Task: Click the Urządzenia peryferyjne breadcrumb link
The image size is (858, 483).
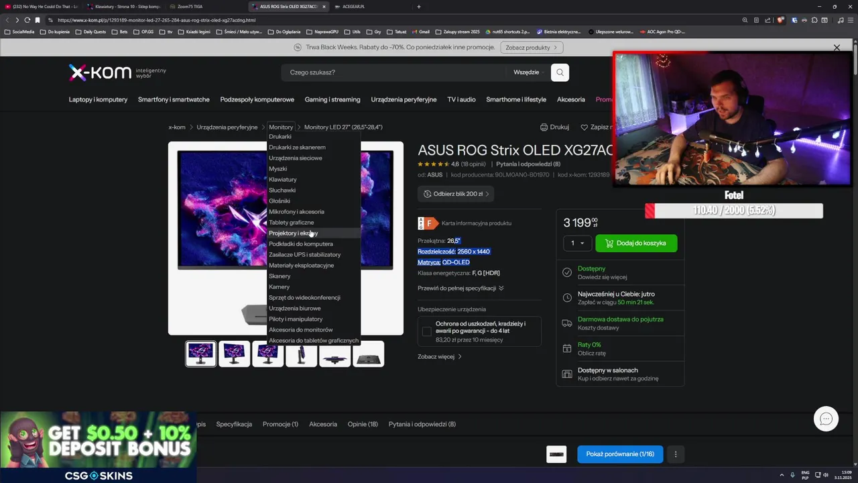Action: [x=227, y=127]
